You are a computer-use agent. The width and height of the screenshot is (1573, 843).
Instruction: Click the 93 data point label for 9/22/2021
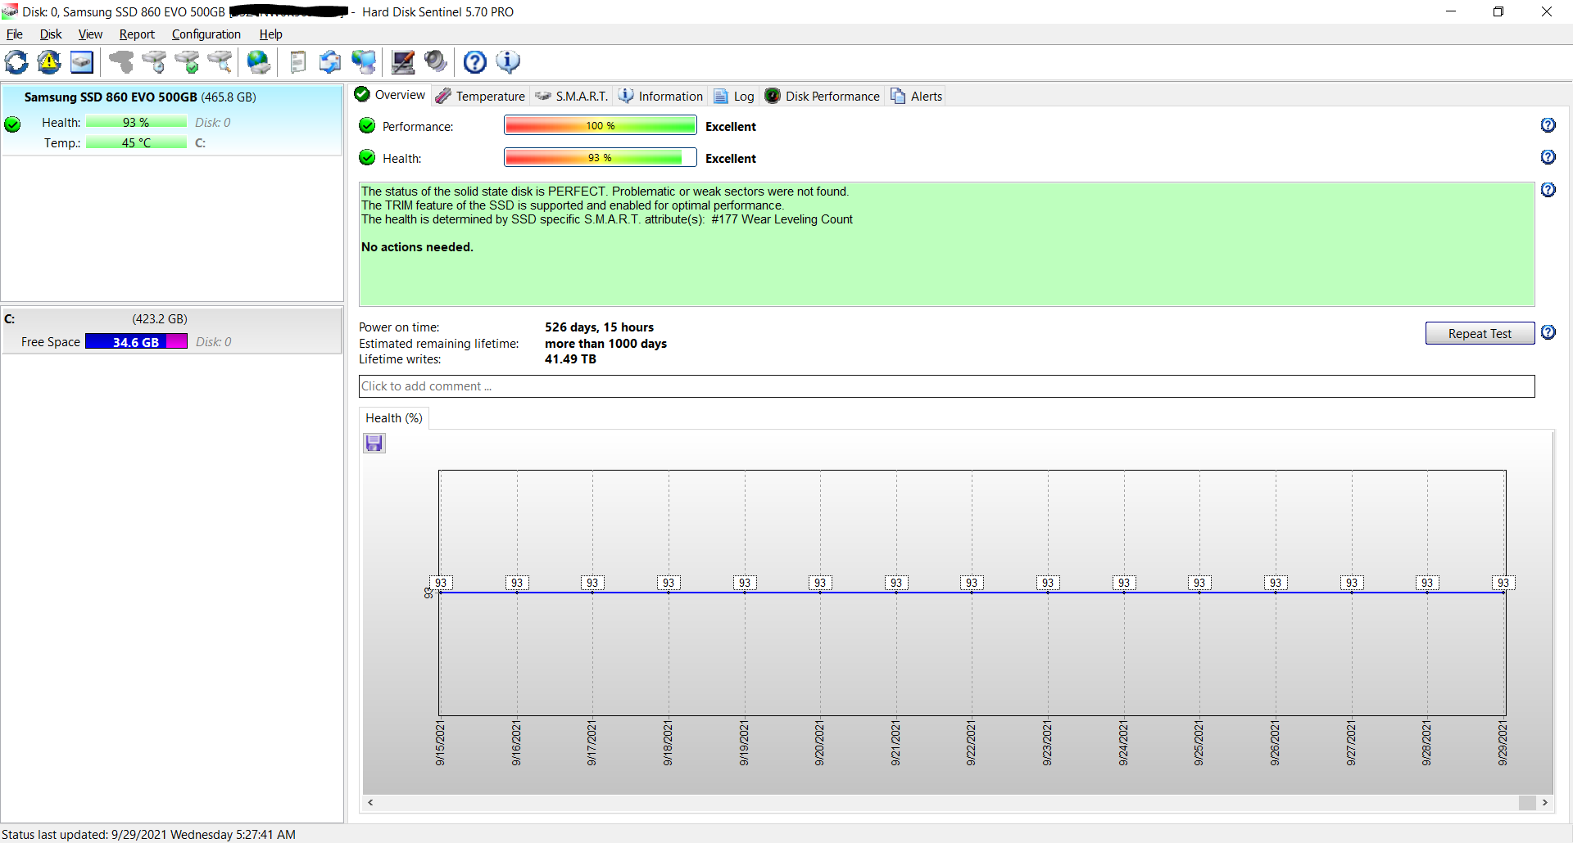[972, 583]
